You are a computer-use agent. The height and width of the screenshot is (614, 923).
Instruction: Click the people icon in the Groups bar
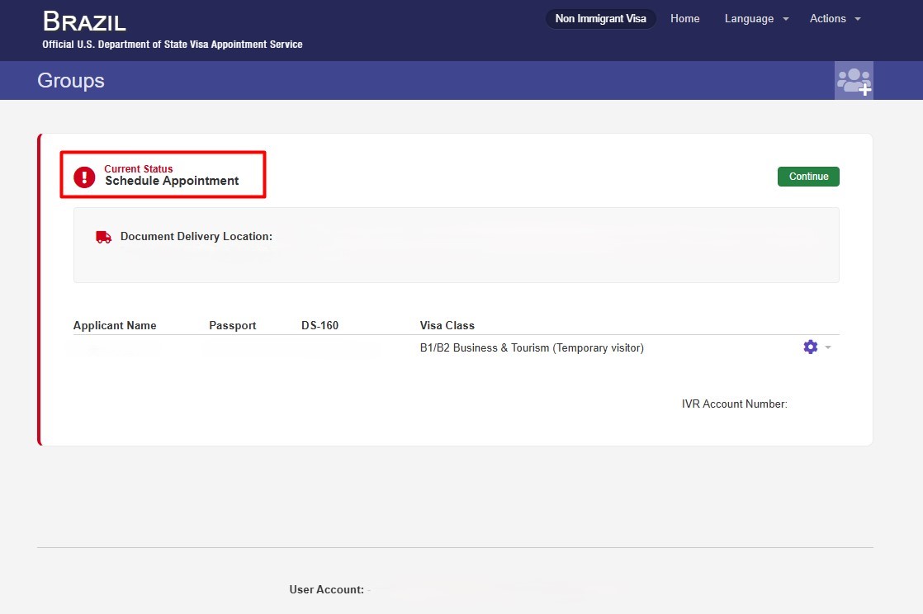854,80
